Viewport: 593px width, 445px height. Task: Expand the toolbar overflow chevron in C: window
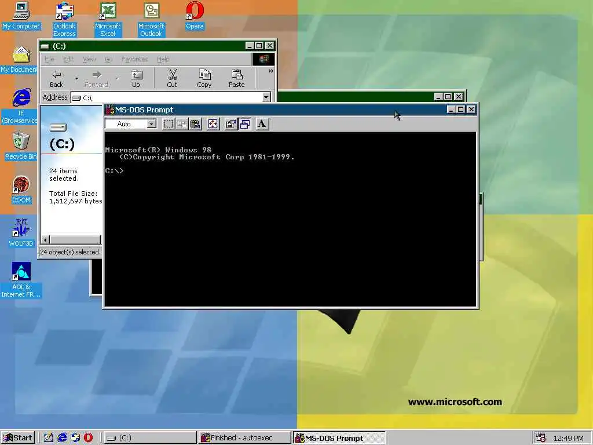[271, 71]
